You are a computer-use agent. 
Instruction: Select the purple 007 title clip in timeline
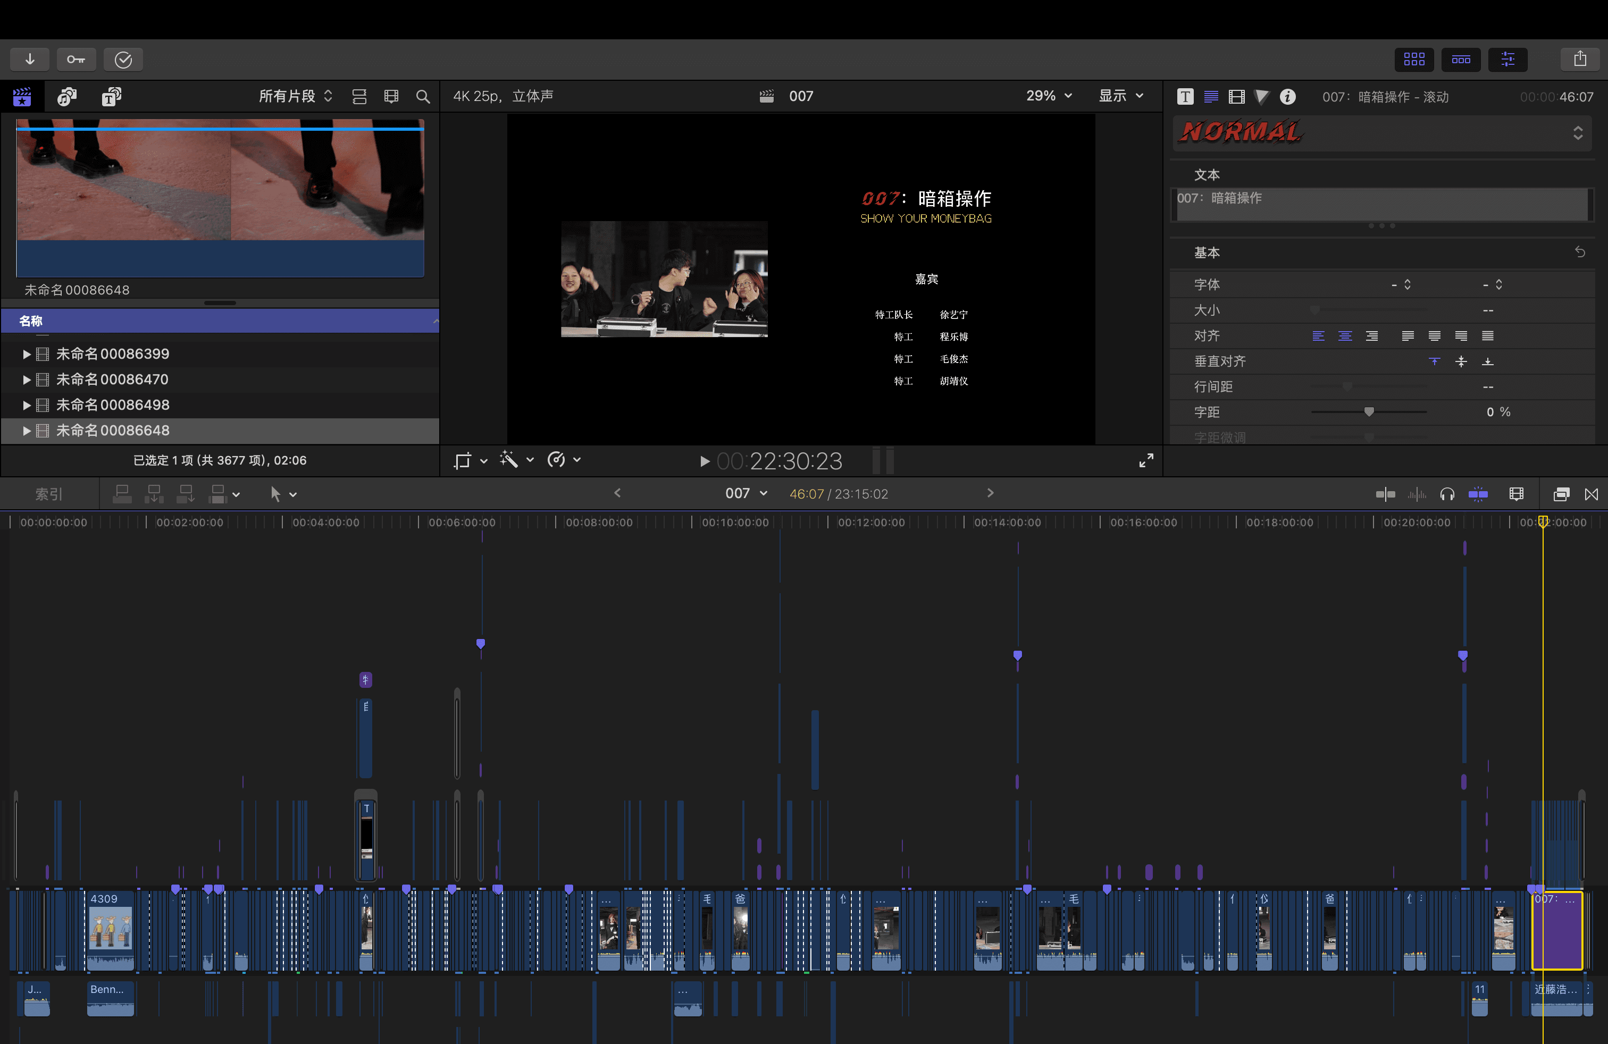coord(1556,931)
